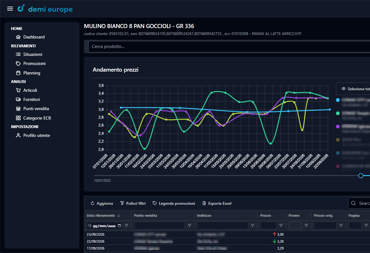Open filter funnel for Punto vendita
370x253 pixels.
point(189,226)
